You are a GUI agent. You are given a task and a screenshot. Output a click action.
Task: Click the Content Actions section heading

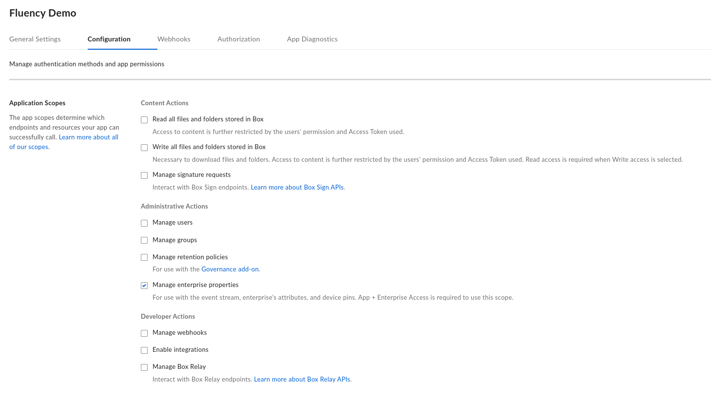click(x=165, y=103)
